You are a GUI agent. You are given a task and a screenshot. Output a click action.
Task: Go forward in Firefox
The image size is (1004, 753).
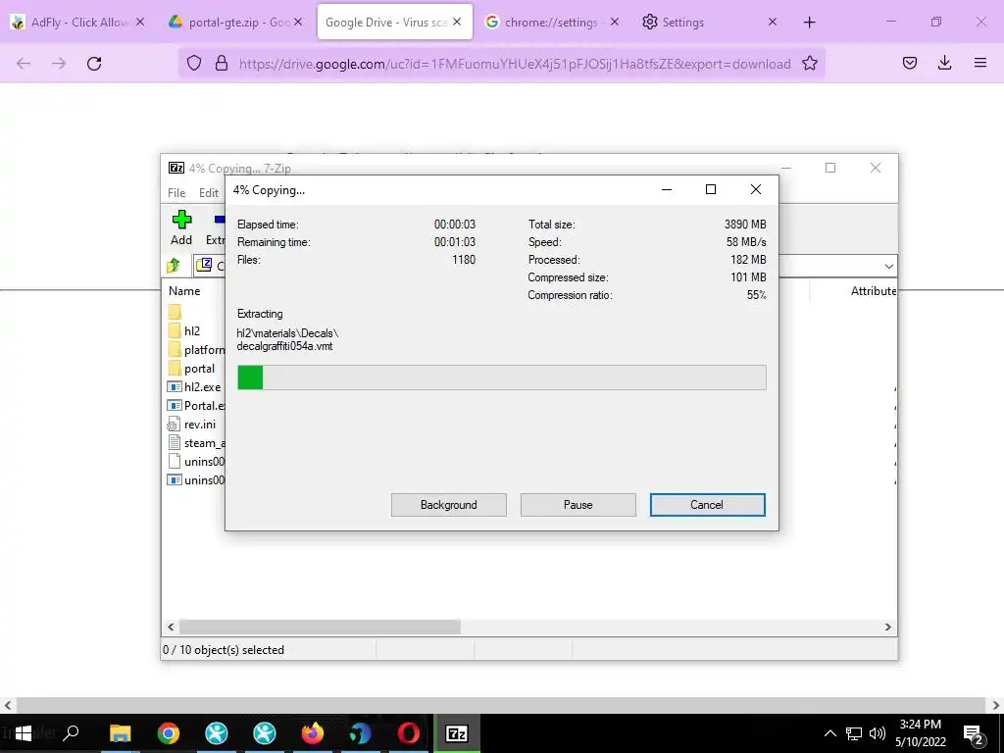point(59,64)
